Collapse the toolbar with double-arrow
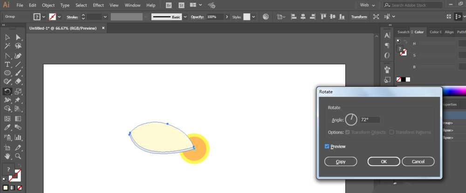The height and width of the screenshot is (193, 466). (4, 26)
